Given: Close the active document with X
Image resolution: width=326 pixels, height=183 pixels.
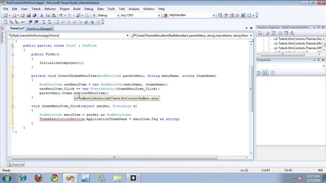Looking at the screenshot, I should tap(251, 28).
